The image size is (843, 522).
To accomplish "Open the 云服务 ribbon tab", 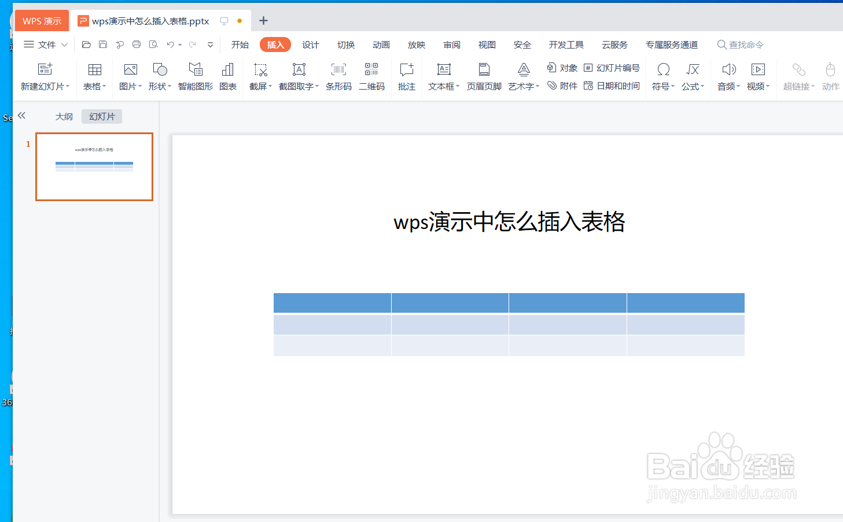I will pyautogui.click(x=614, y=45).
